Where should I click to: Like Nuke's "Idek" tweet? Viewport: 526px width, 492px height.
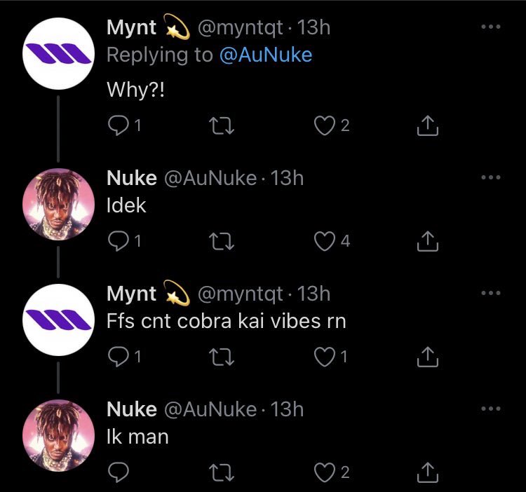point(324,242)
